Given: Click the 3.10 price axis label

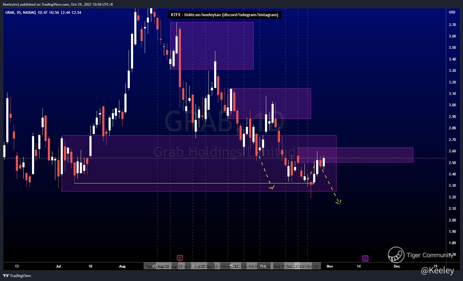Looking at the screenshot, I should click(x=452, y=94).
